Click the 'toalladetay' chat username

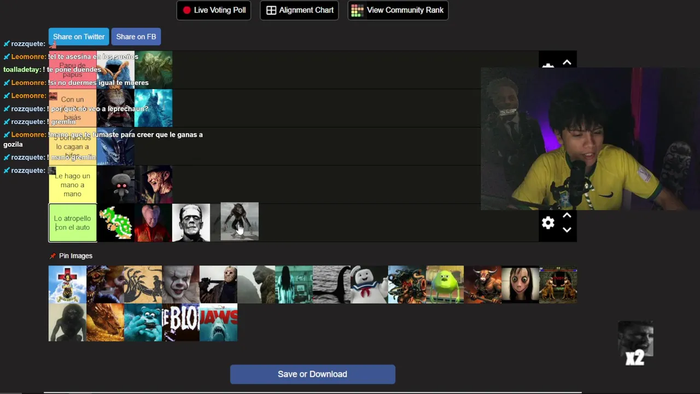pyautogui.click(x=22, y=69)
